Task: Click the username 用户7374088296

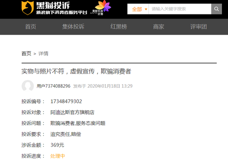Action: (x=53, y=86)
